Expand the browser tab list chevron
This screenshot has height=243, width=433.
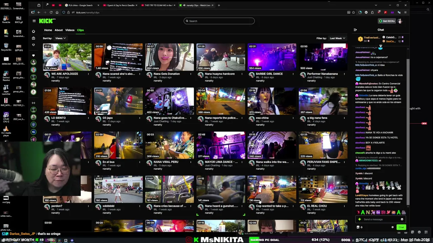pos(375,5)
